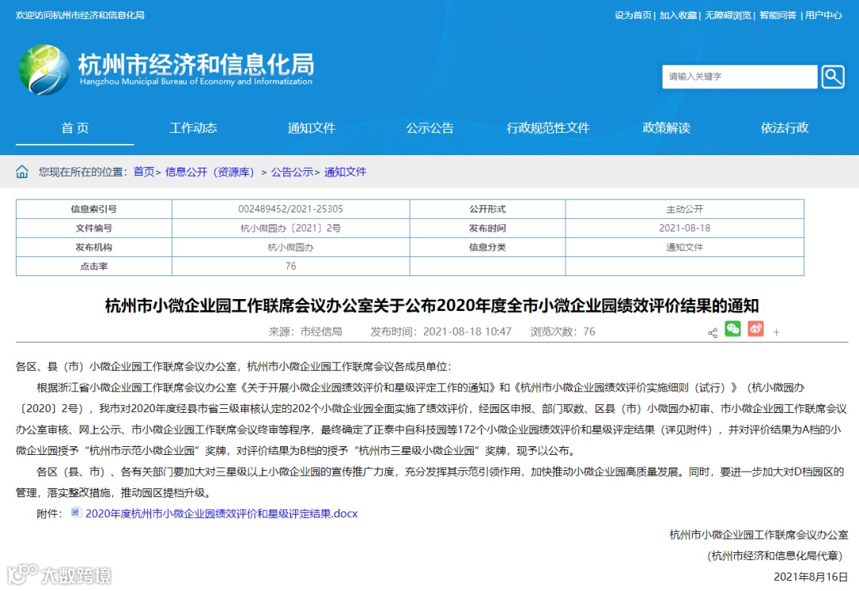This screenshot has width=859, height=591.
Task: Open 智能问答 top link
Action: (778, 15)
